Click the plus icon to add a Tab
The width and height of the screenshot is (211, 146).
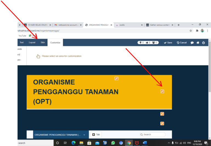[x=93, y=135]
